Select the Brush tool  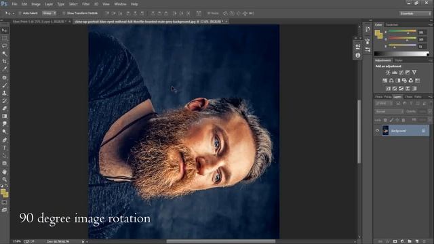pyautogui.click(x=4, y=85)
